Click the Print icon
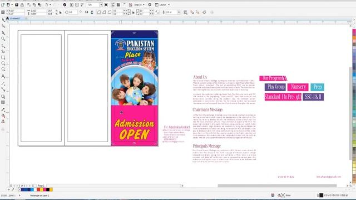The width and height of the screenshot is (356, 200). coord(22,5)
